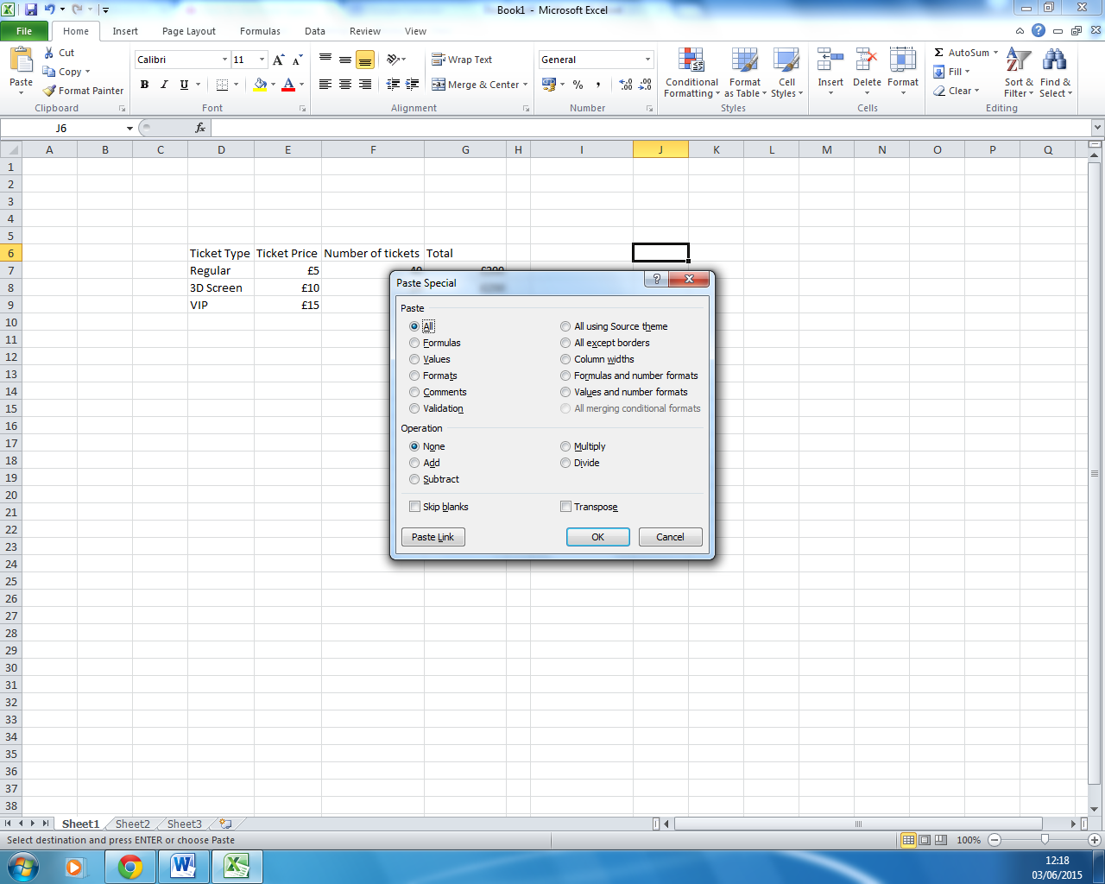Choose the Formats radio button
This screenshot has height=884, width=1105.
click(414, 376)
